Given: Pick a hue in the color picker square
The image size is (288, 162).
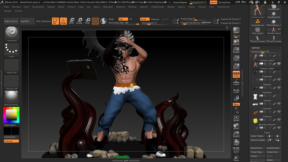Looking at the screenshot, I should (11, 115).
